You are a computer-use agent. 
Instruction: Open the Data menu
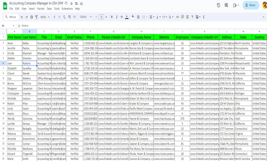[x=49, y=9]
